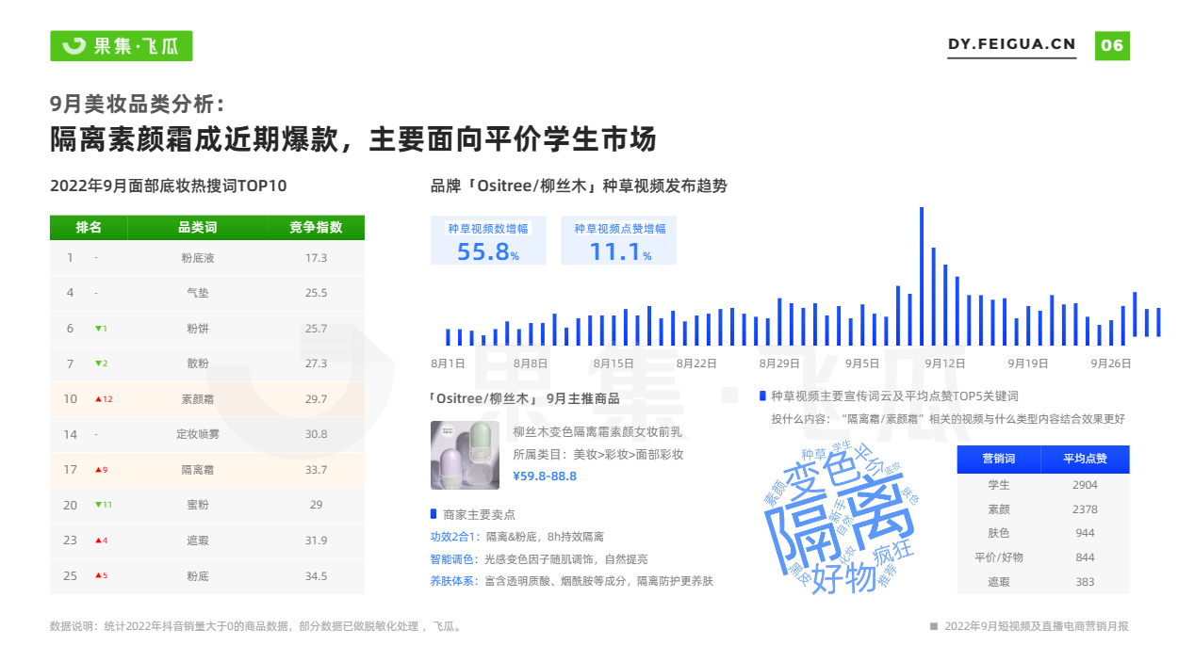Click the red up arrow in rank 25 row
This screenshot has width=1178, height=662.
[x=97, y=575]
